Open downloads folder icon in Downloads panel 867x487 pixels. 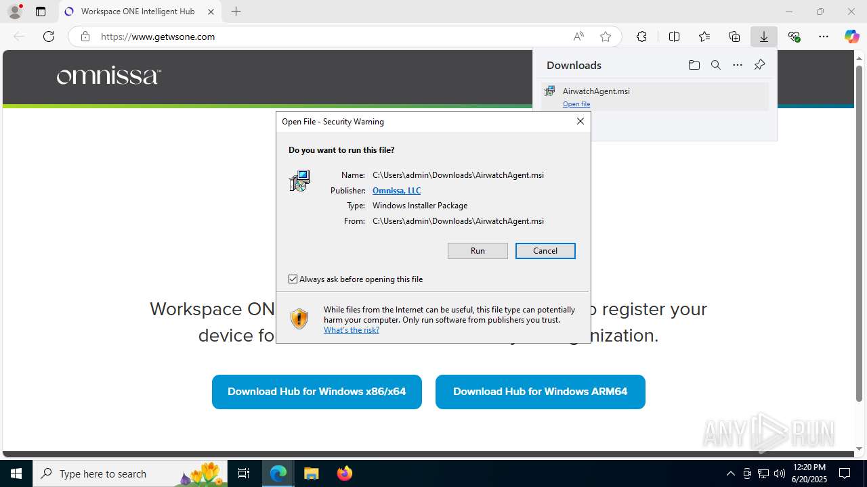click(x=694, y=65)
